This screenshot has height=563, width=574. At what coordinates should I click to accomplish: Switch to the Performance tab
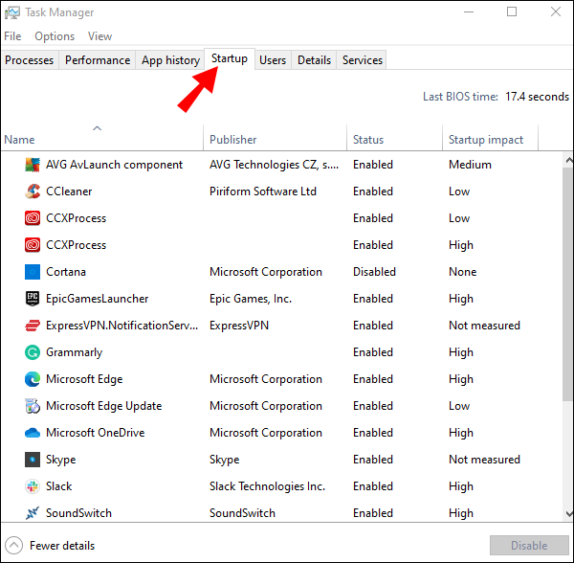click(x=98, y=60)
